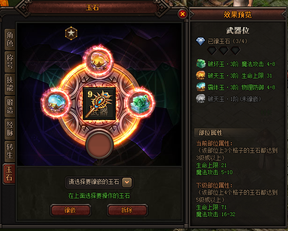Click the center weapon staff icon

(99, 104)
